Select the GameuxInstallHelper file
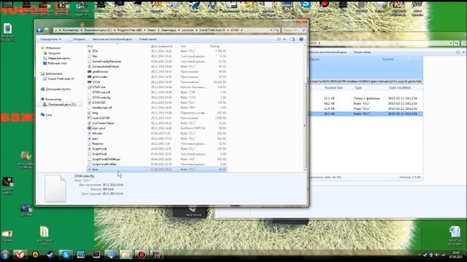This screenshot has height=262, width=467. tap(105, 66)
